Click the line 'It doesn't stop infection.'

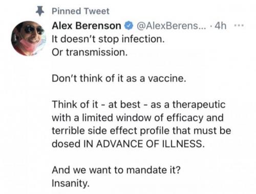pos(108,39)
